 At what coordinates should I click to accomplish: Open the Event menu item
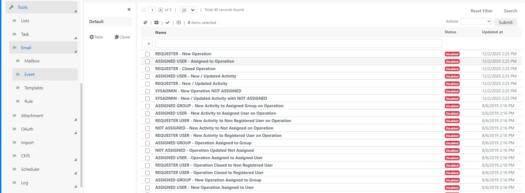tap(45, 74)
